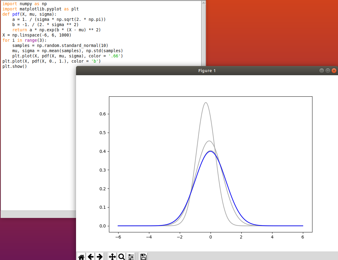Go back to the previous plot view
The image size is (338, 260).
pyautogui.click(x=91, y=257)
